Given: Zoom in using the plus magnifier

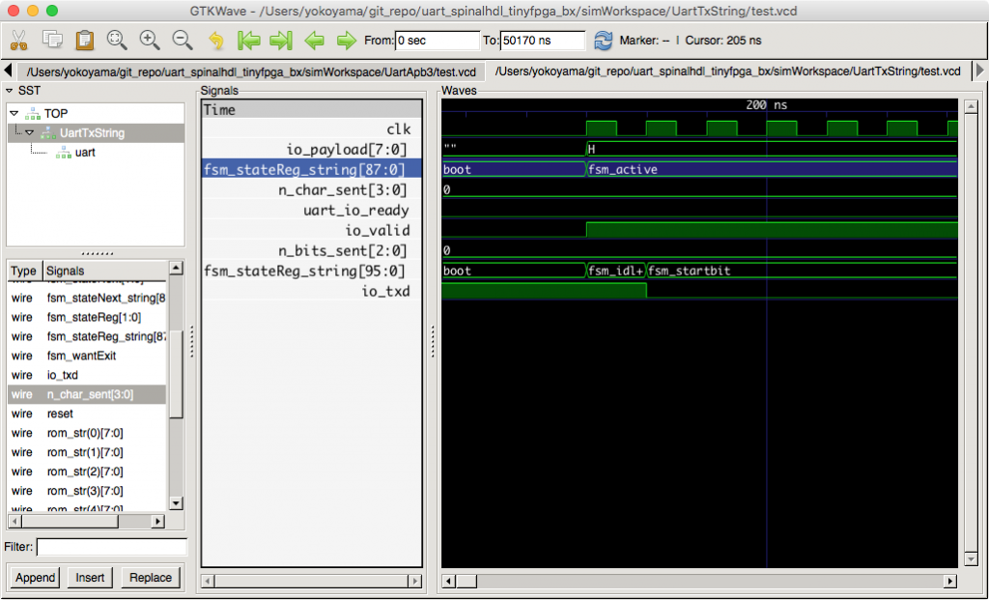Looking at the screenshot, I should tap(150, 41).
